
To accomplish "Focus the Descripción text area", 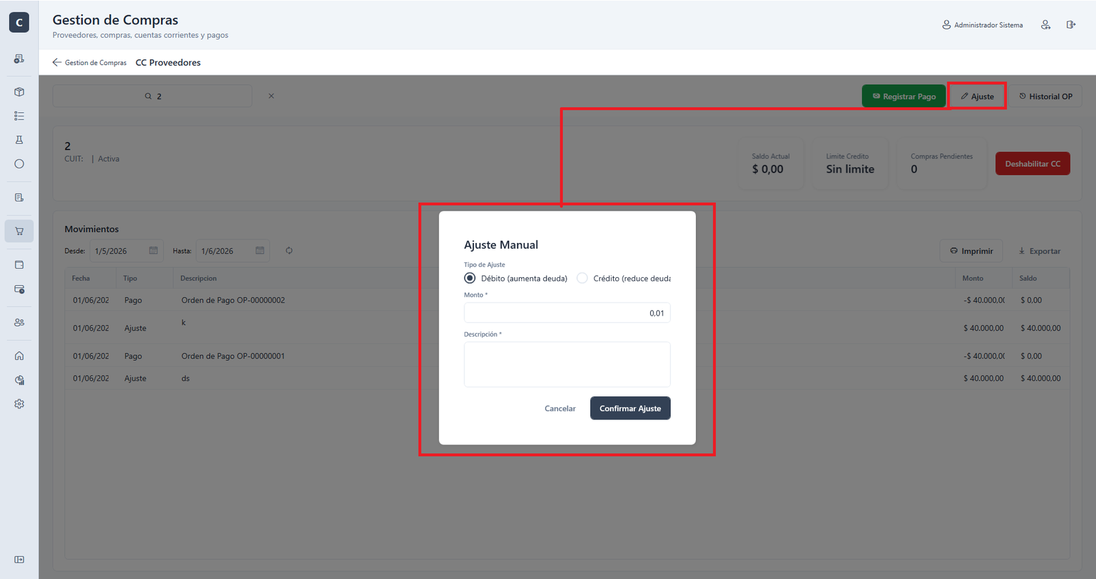I will tap(567, 365).
